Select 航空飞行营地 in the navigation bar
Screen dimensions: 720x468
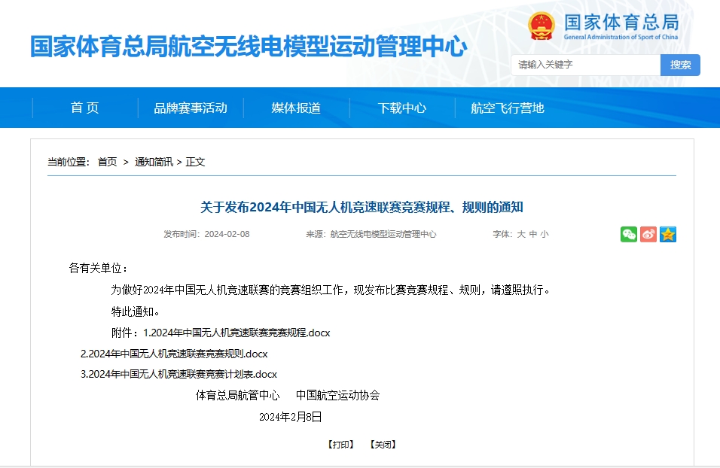click(507, 108)
